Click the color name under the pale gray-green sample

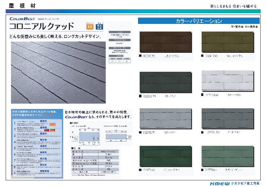[234, 170]
